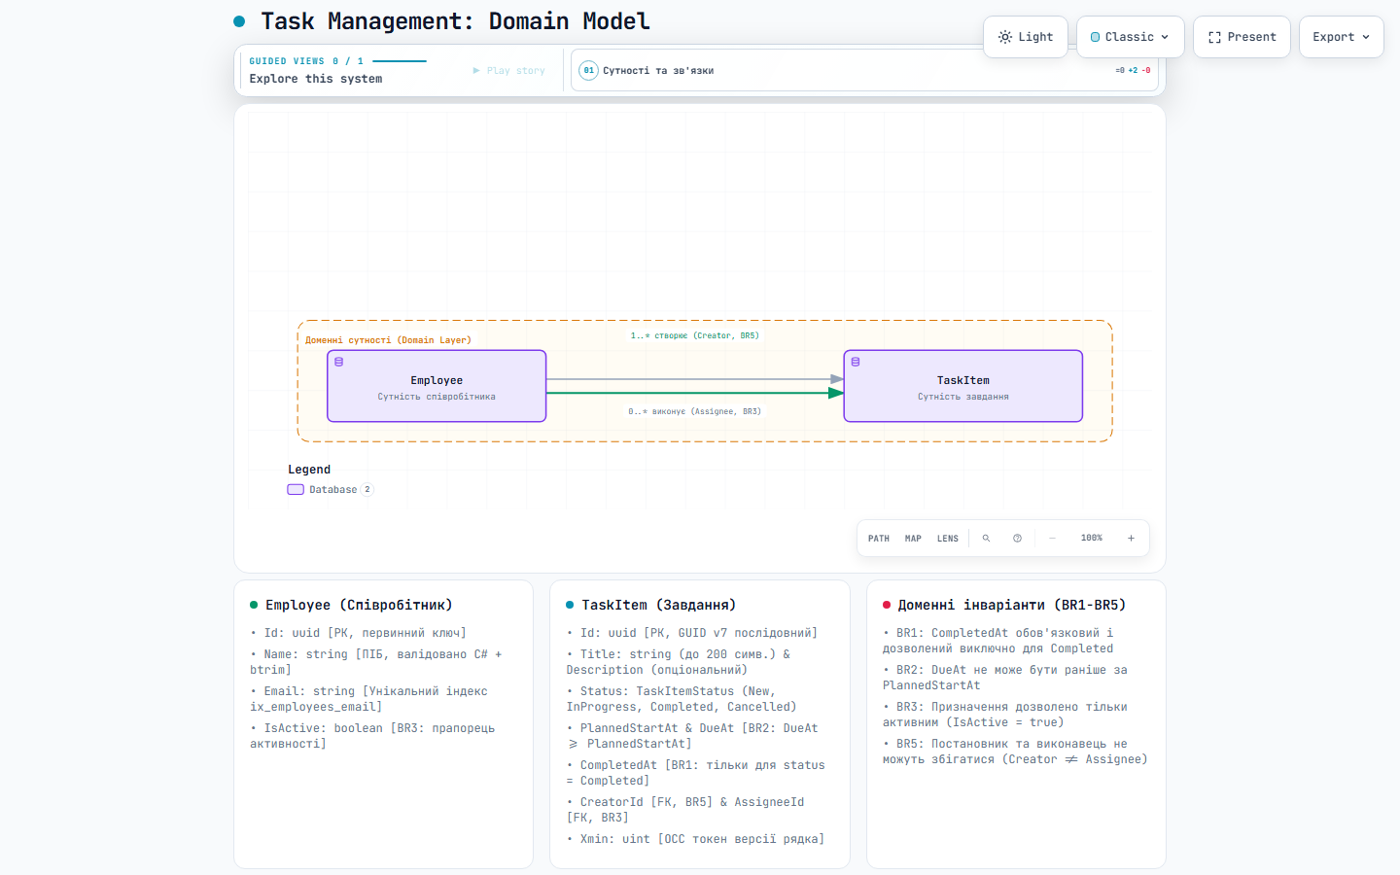Click the diff counter '=0 +2 -0'
The width and height of the screenshot is (1400, 875).
pos(1133,70)
